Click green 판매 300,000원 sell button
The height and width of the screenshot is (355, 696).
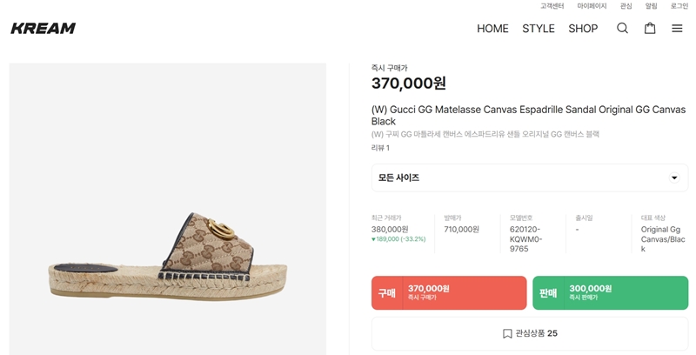point(610,293)
